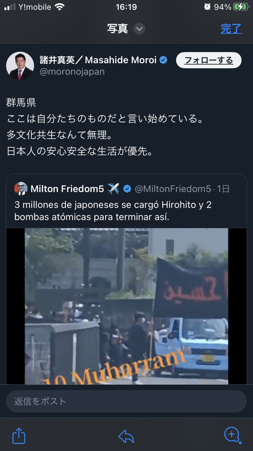Open the 10 Muharram video thumbnail

[x=126, y=306]
